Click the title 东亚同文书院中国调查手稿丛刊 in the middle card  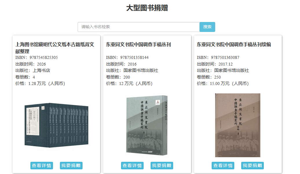point(138,45)
